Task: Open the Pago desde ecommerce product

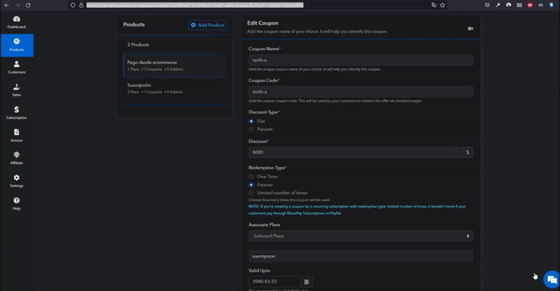Action: click(175, 65)
